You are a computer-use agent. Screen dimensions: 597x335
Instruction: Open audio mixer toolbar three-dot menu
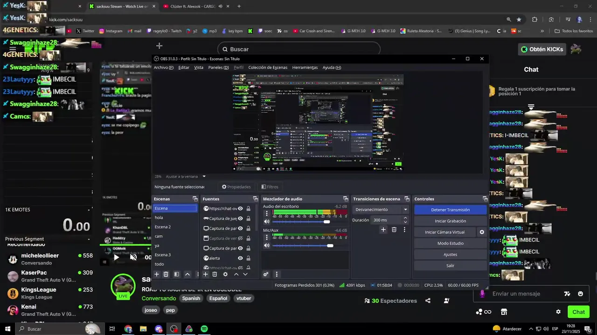(277, 275)
